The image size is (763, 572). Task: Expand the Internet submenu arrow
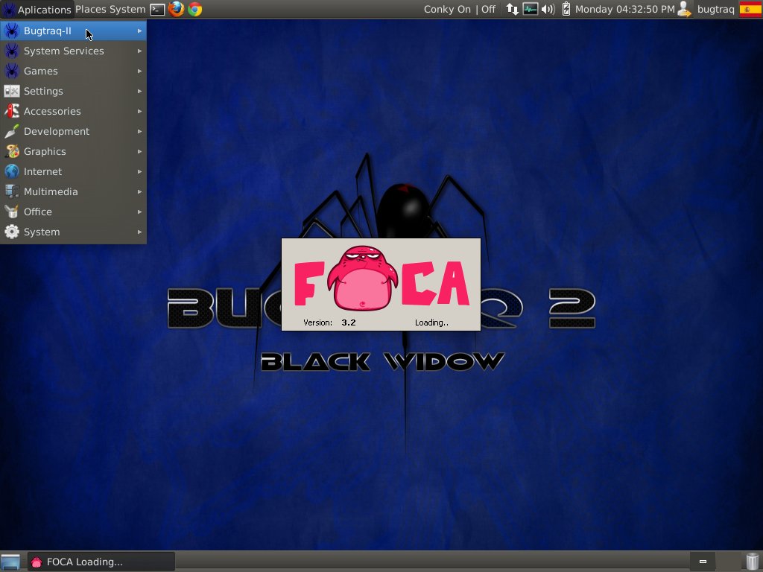139,171
